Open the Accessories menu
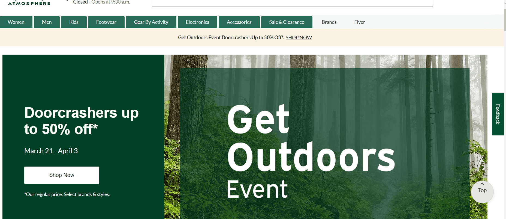The width and height of the screenshot is (506, 219). [x=239, y=22]
